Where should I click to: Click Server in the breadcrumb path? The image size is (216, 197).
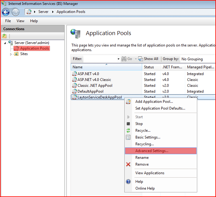[x=43, y=12]
